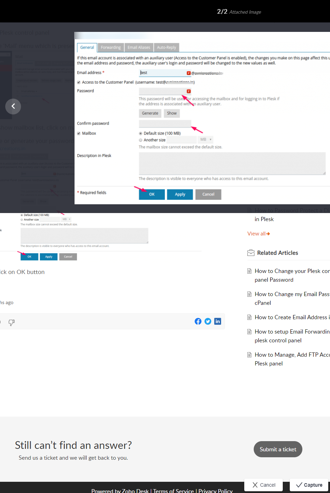Screen dimensions: 330x493
Task: Click the briefcase icon next to Related Articles
Action: click(250, 253)
